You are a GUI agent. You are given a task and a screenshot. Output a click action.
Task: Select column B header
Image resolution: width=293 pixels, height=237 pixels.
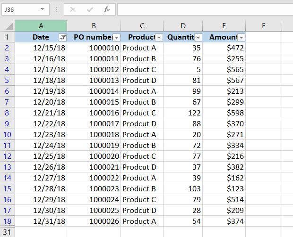(x=94, y=26)
